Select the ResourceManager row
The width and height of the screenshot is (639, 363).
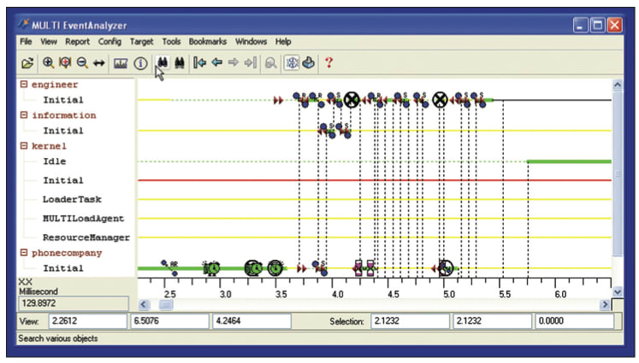click(86, 237)
